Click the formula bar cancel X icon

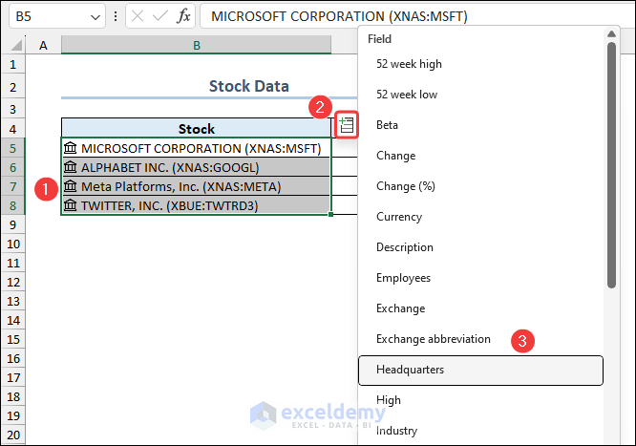pyautogui.click(x=138, y=16)
